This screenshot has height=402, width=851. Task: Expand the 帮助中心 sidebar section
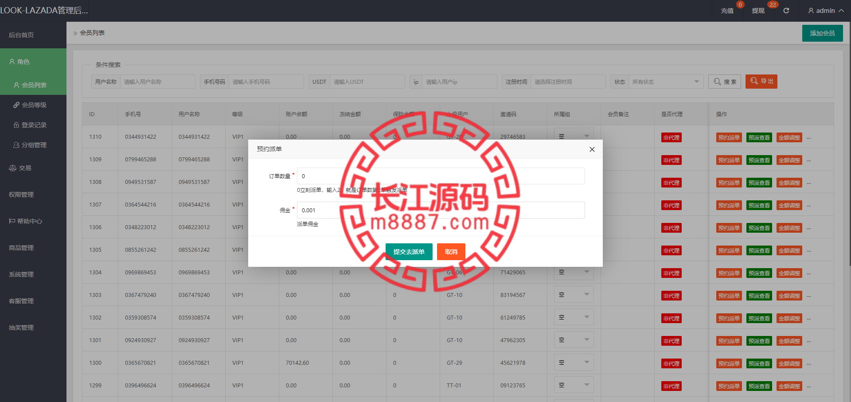(33, 221)
